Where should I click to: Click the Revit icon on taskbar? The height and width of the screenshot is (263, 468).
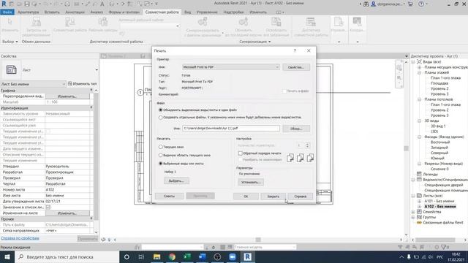point(247,256)
